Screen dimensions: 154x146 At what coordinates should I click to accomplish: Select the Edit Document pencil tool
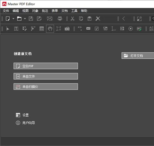pos(24,29)
